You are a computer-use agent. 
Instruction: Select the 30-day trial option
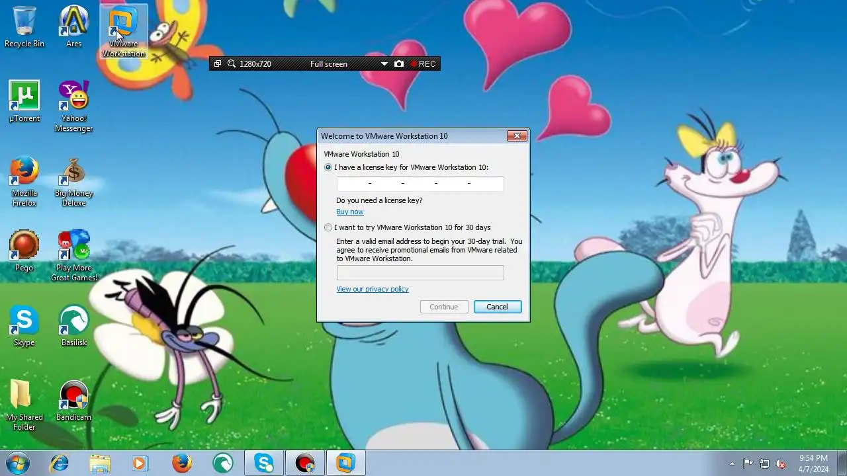point(328,227)
